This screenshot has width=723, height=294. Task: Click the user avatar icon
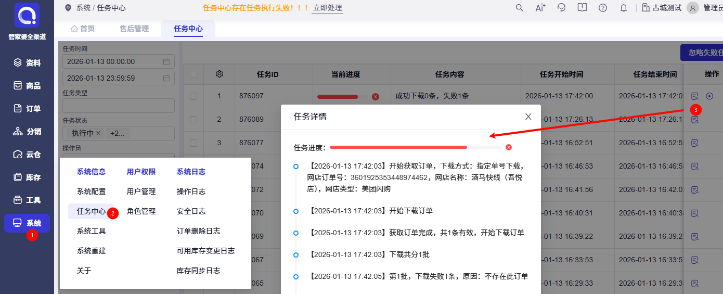[x=692, y=8]
